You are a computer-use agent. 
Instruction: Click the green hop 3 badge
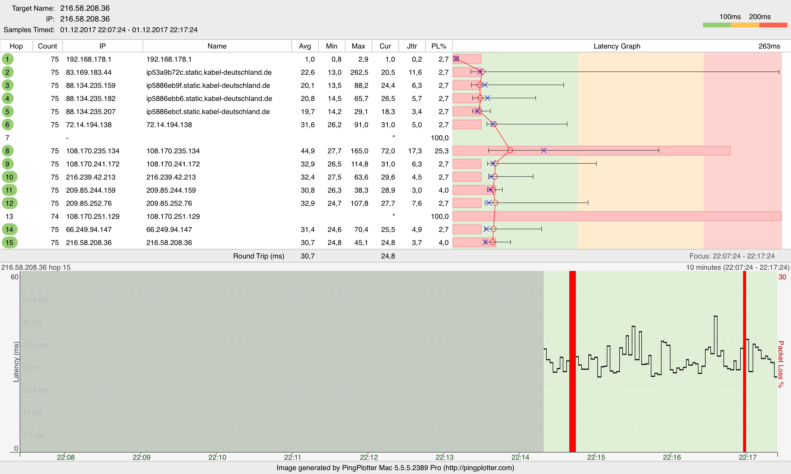pyautogui.click(x=7, y=85)
